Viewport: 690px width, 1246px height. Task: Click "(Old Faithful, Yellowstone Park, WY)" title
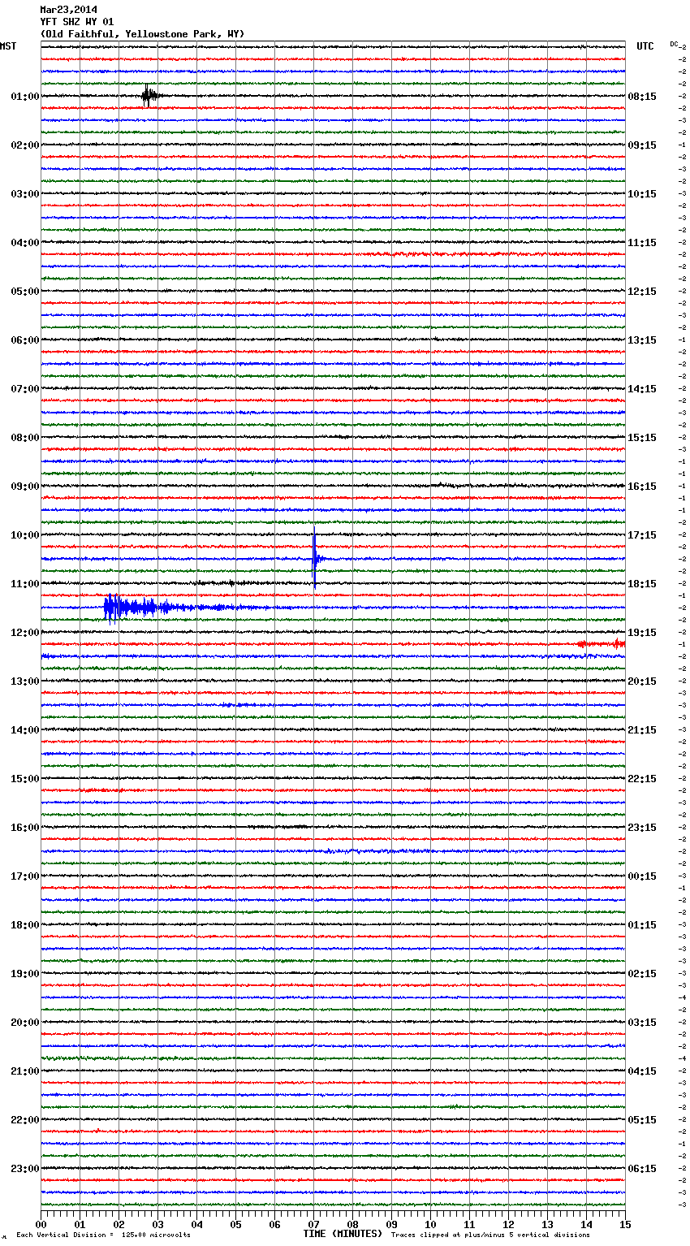pyautogui.click(x=142, y=34)
